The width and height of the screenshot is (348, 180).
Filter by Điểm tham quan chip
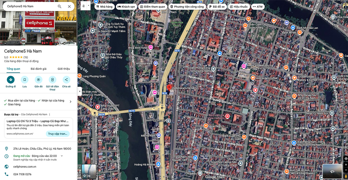[152, 6]
